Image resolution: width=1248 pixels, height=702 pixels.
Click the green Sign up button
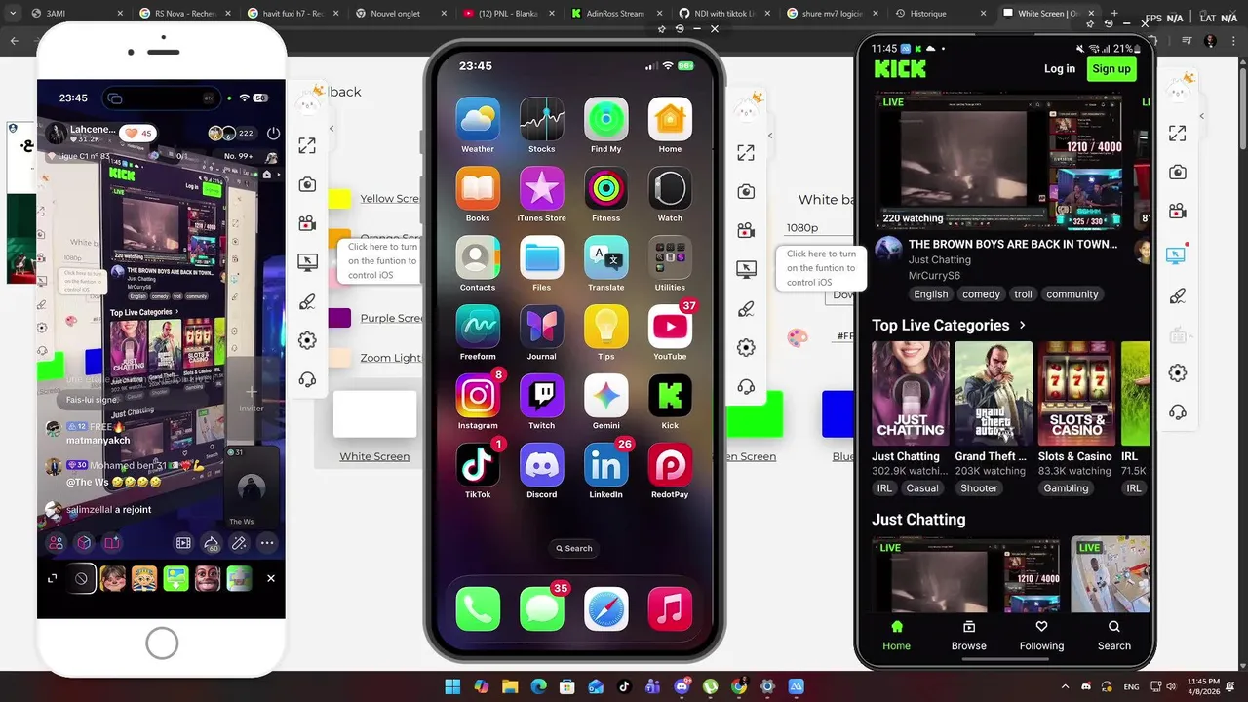1111,68
